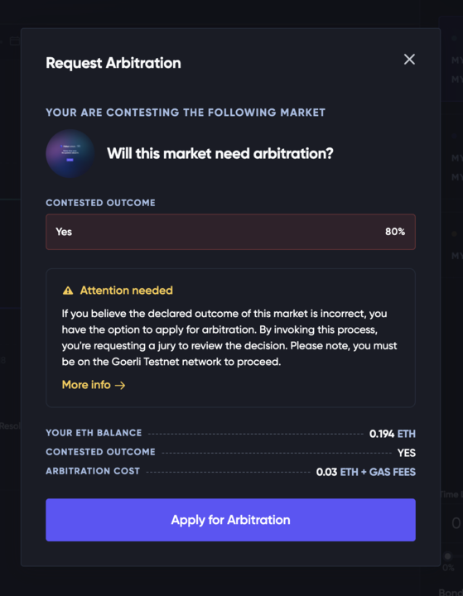Image resolution: width=463 pixels, height=596 pixels.
Task: Click the market's circular thumbnail image
Action: [70, 154]
